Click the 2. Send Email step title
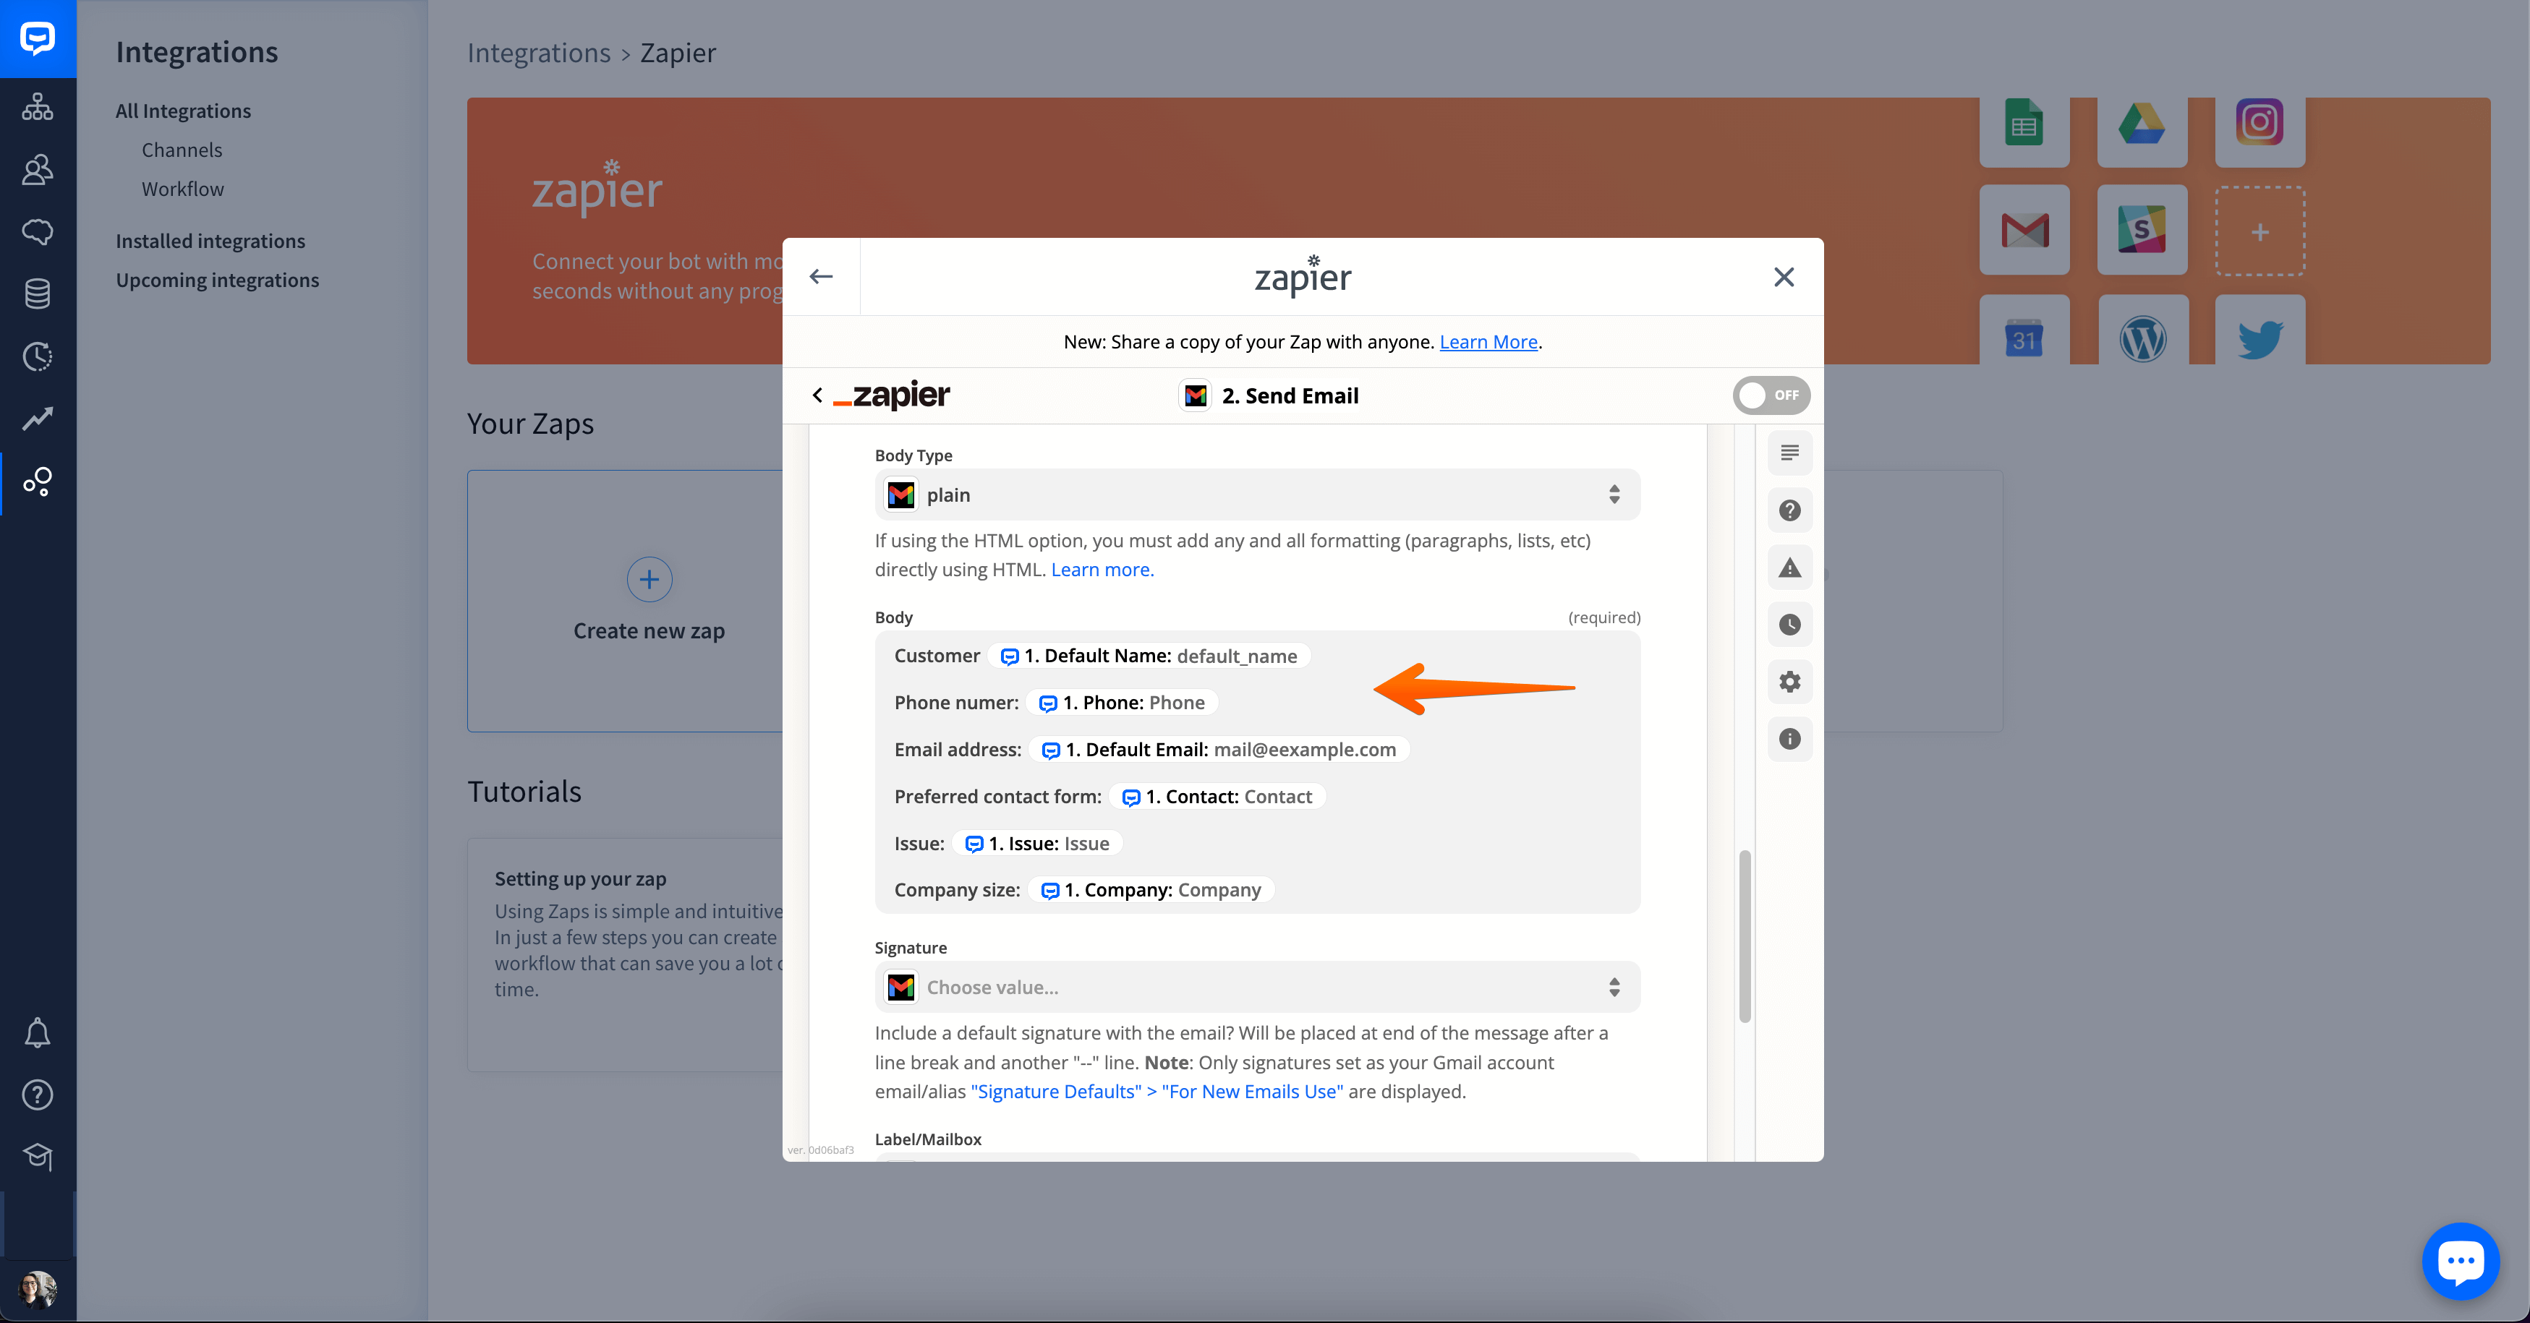2530x1323 pixels. (1290, 395)
